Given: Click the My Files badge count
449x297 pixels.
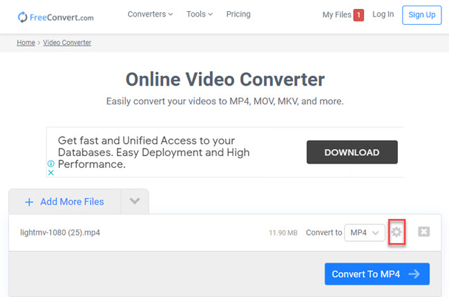Looking at the screenshot, I should click(359, 15).
